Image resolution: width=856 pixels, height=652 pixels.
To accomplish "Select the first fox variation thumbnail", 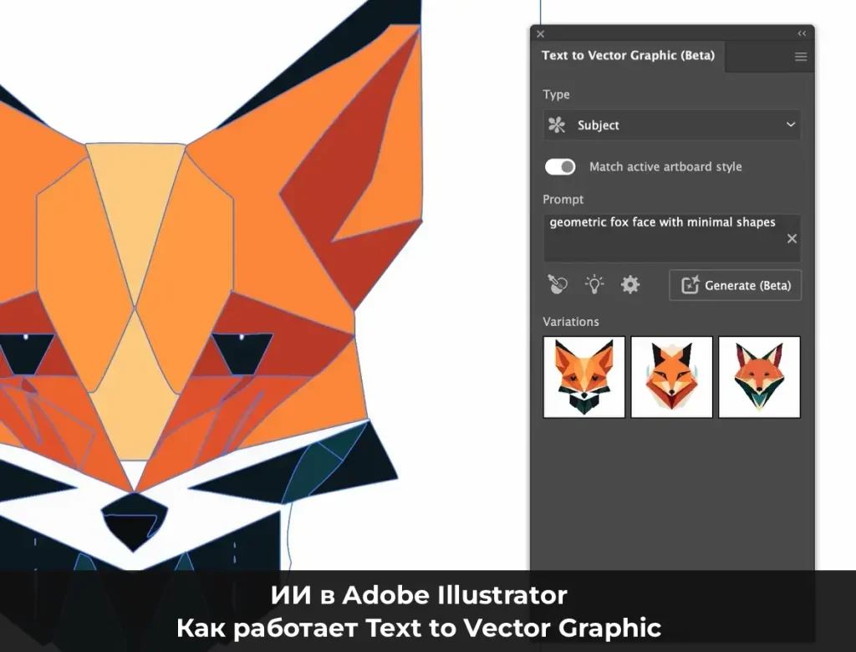I will click(x=584, y=377).
